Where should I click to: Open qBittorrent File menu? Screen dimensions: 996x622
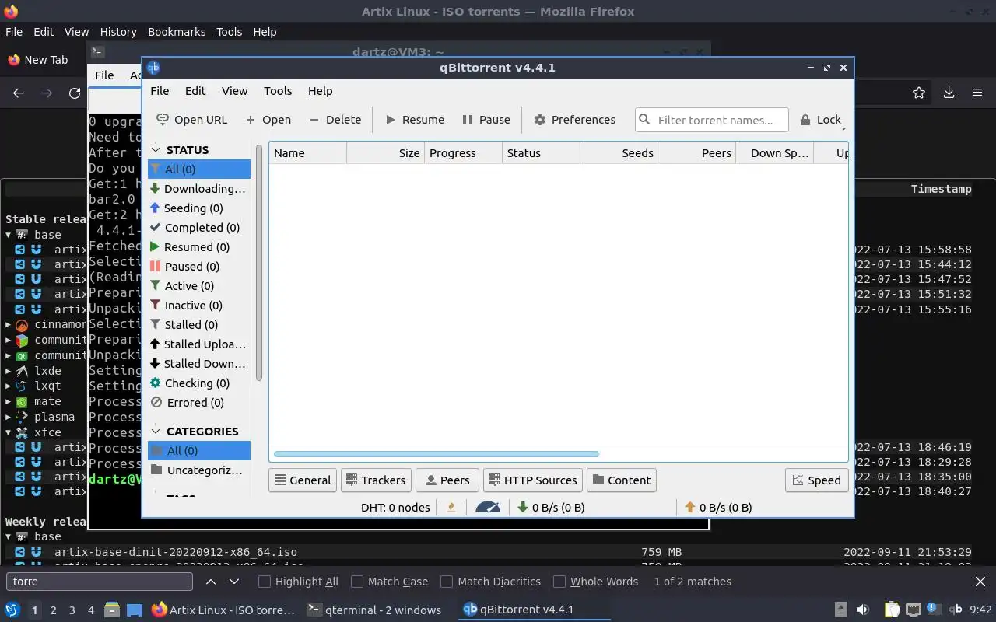pos(160,91)
